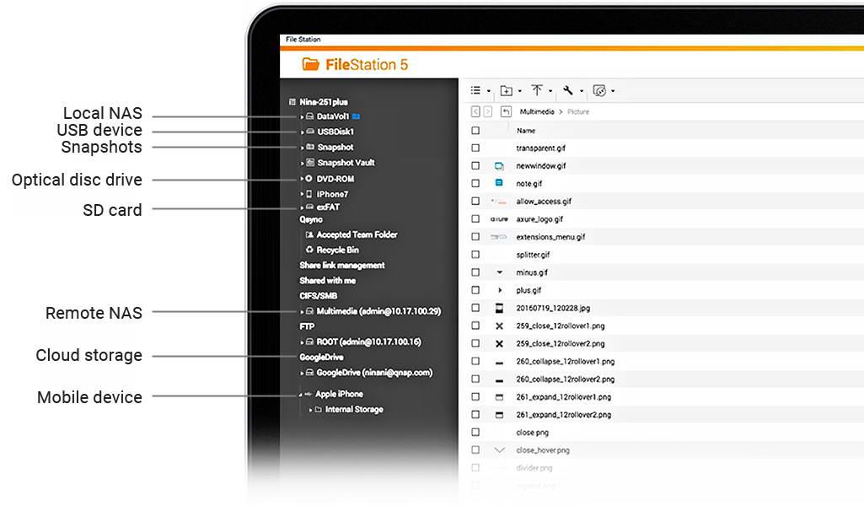
Task: Click the Snapshot Vault icon
Action: [x=310, y=163]
